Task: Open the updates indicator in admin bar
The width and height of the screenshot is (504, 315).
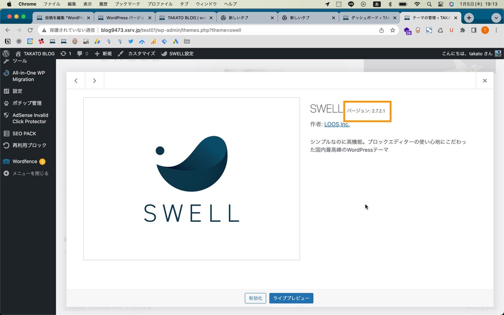Action: (66, 54)
